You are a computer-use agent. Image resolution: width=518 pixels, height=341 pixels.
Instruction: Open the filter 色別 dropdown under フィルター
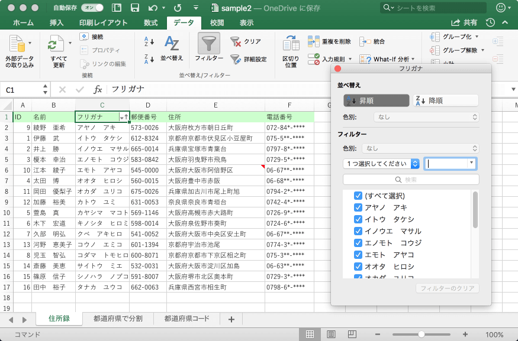420,148
